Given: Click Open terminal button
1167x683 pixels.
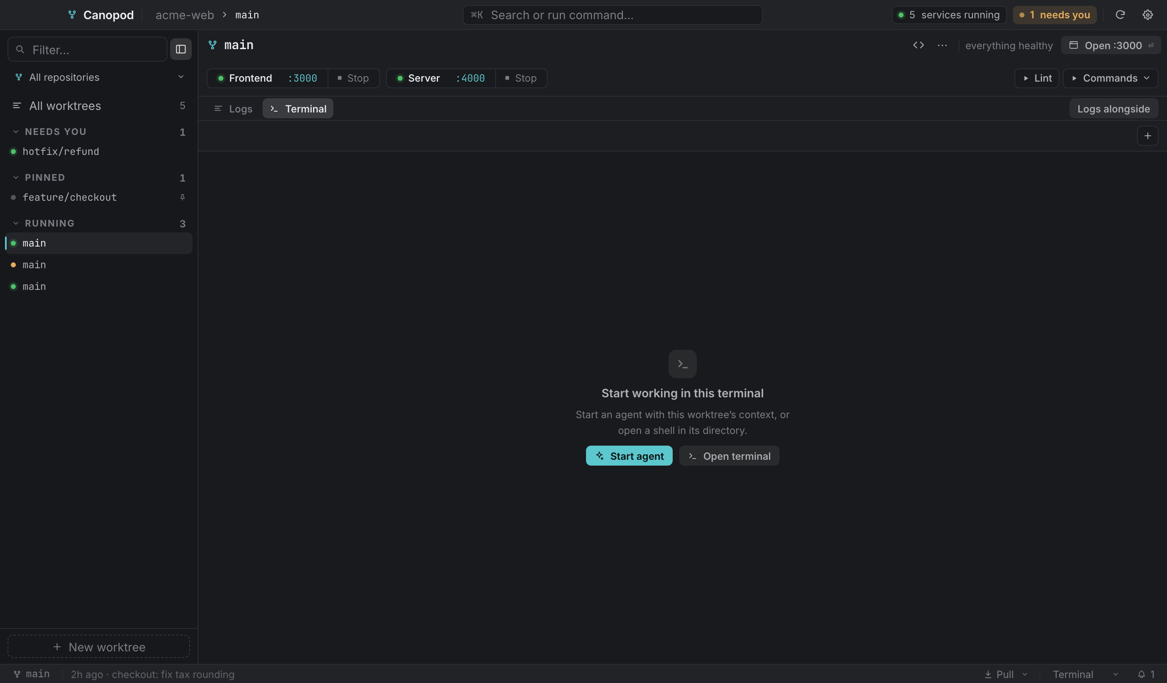Looking at the screenshot, I should point(729,456).
